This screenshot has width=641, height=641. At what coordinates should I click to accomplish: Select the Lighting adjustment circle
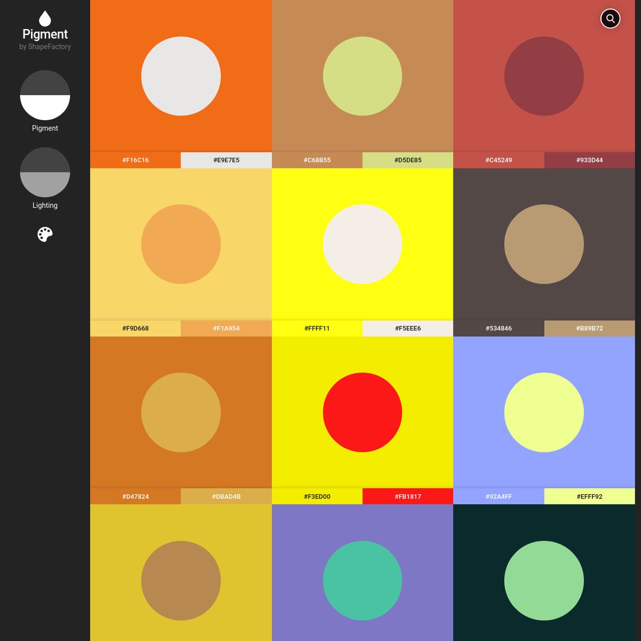click(45, 172)
